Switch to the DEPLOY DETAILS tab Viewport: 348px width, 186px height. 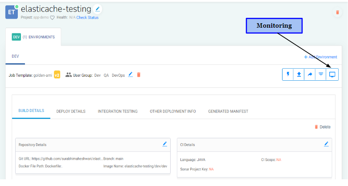71,112
